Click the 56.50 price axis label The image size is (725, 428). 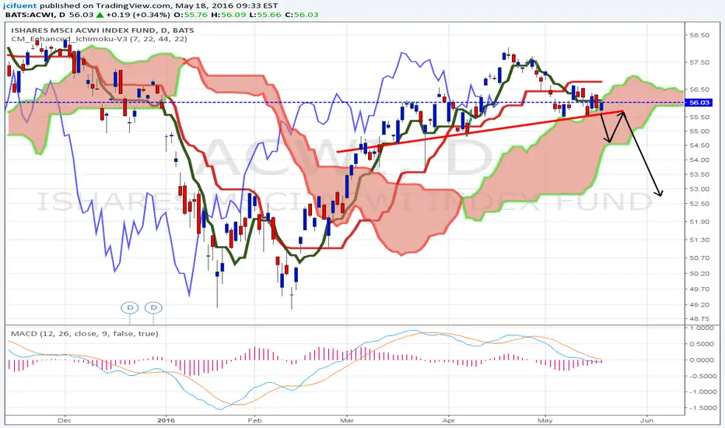click(x=699, y=89)
